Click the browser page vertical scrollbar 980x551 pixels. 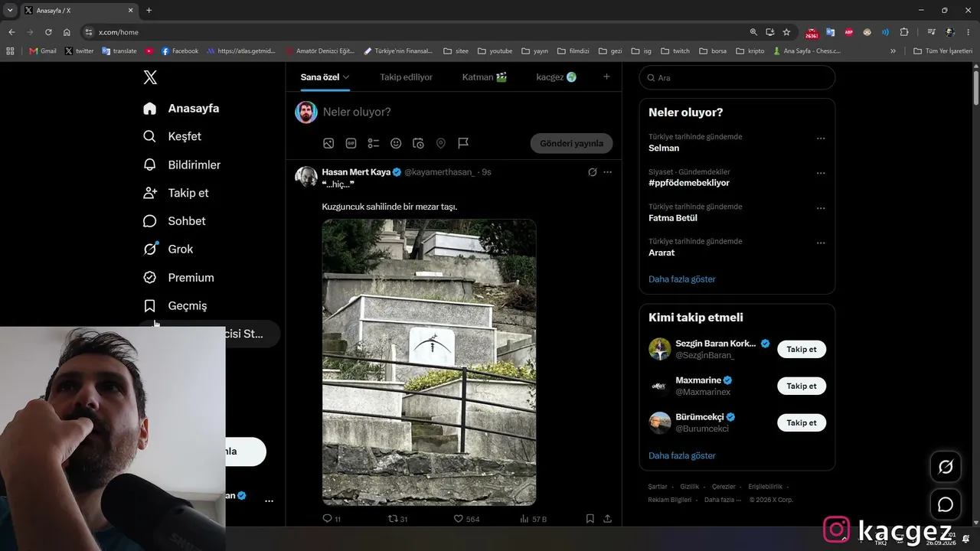coord(975,88)
